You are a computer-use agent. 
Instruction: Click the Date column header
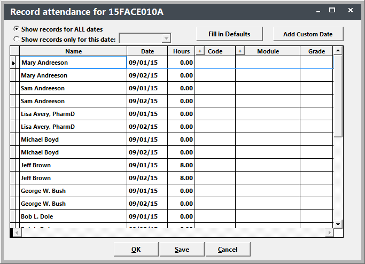[x=147, y=51]
